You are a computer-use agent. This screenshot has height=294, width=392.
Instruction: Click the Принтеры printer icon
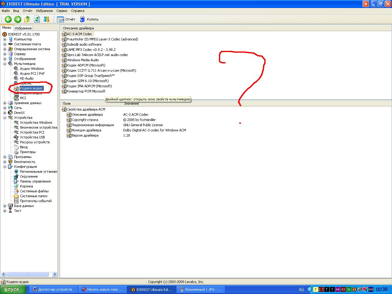[x=16, y=152]
